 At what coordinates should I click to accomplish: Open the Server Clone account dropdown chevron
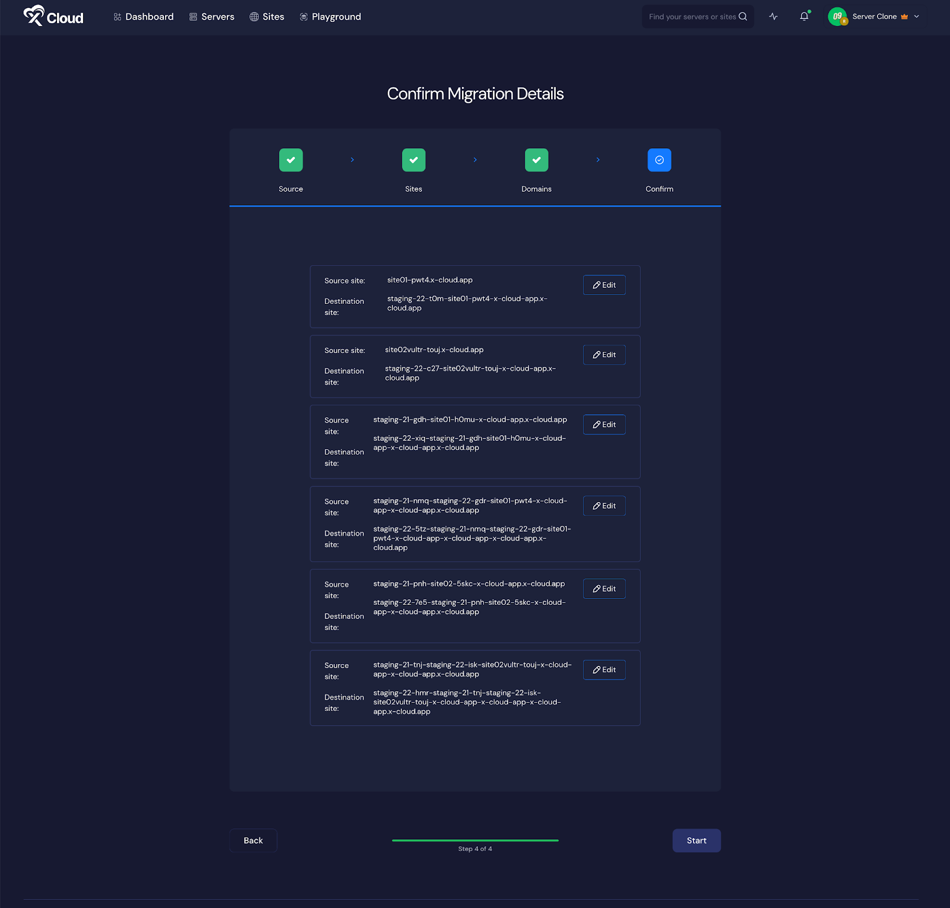pyautogui.click(x=916, y=16)
